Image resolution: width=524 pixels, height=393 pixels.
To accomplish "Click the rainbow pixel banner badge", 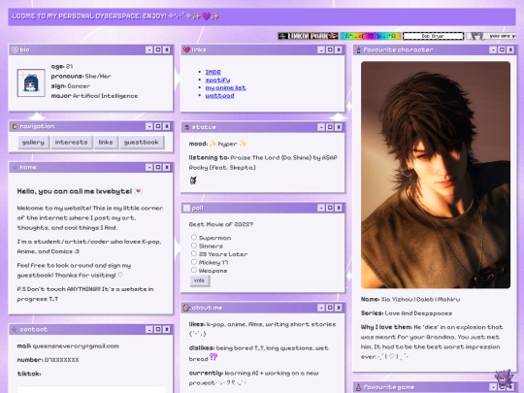I will point(371,36).
